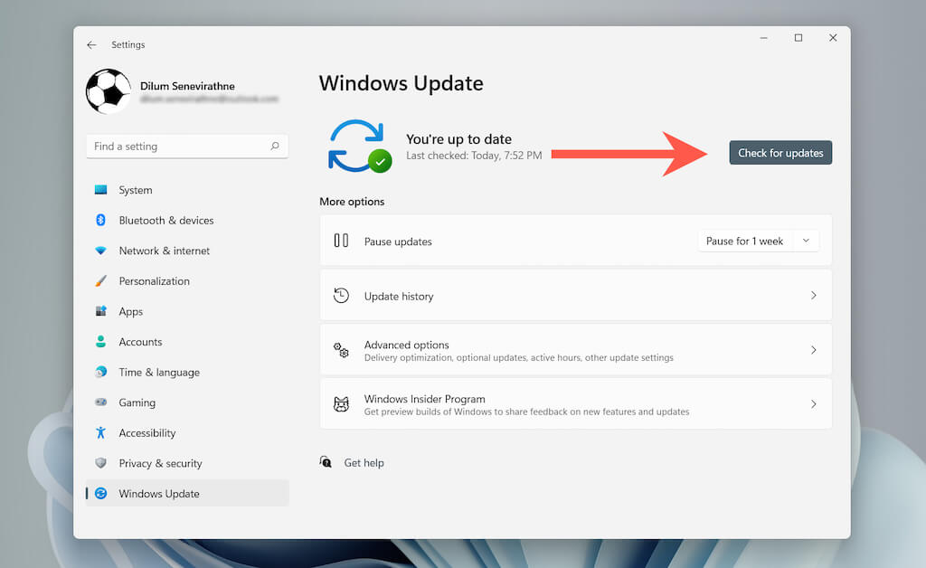Click the magnifier search icon
926x568 pixels.
coord(275,146)
